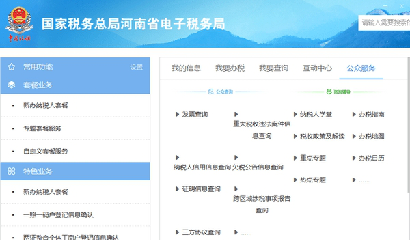Select the 公众服务 tab
The width and height of the screenshot is (410, 250).
(x=361, y=68)
